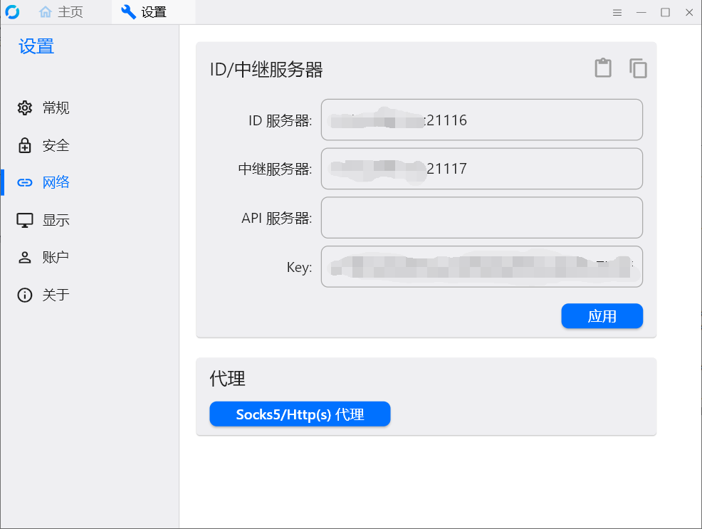Screen dimensions: 702x529
Task: Apply server settings with 应用 button
Action: (x=602, y=316)
